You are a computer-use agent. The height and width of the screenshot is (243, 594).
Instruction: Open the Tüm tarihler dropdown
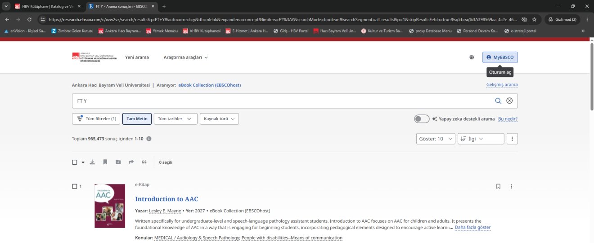175,119
